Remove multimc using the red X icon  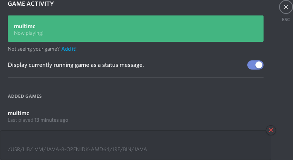tap(271, 130)
